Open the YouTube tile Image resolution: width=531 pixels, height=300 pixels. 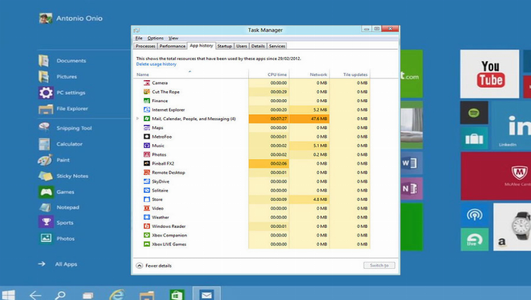click(x=489, y=74)
